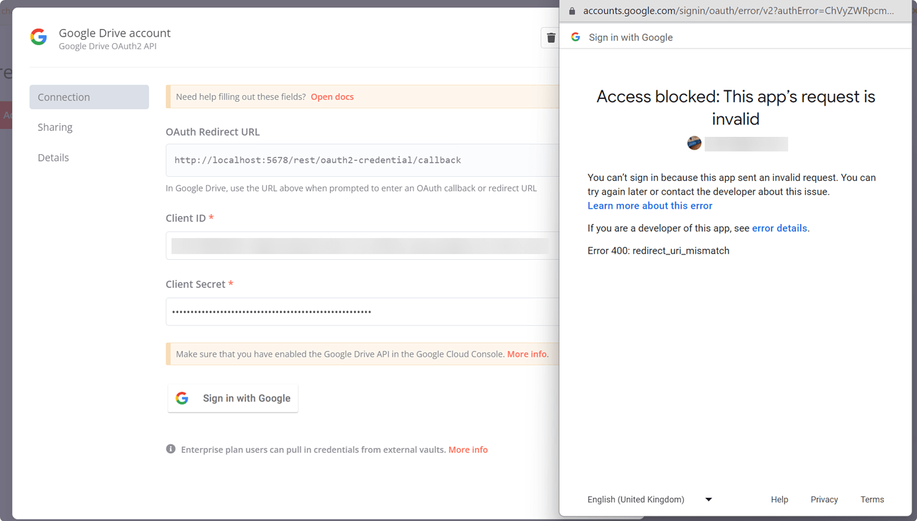Open the Help link on the error page

pyautogui.click(x=779, y=499)
